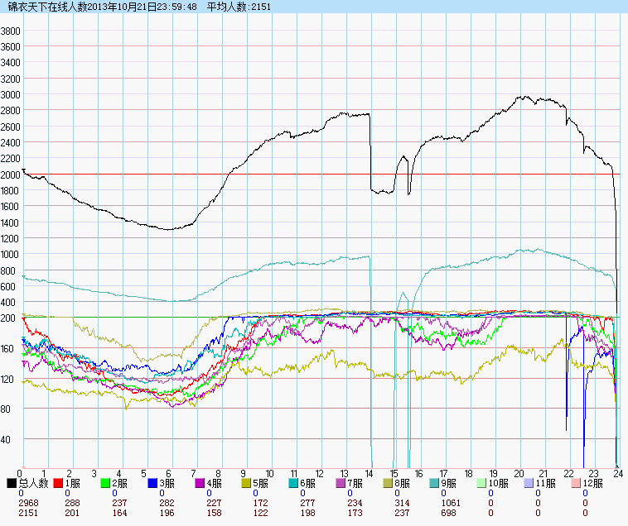Select the purple 4服 legend swatch

[200, 483]
